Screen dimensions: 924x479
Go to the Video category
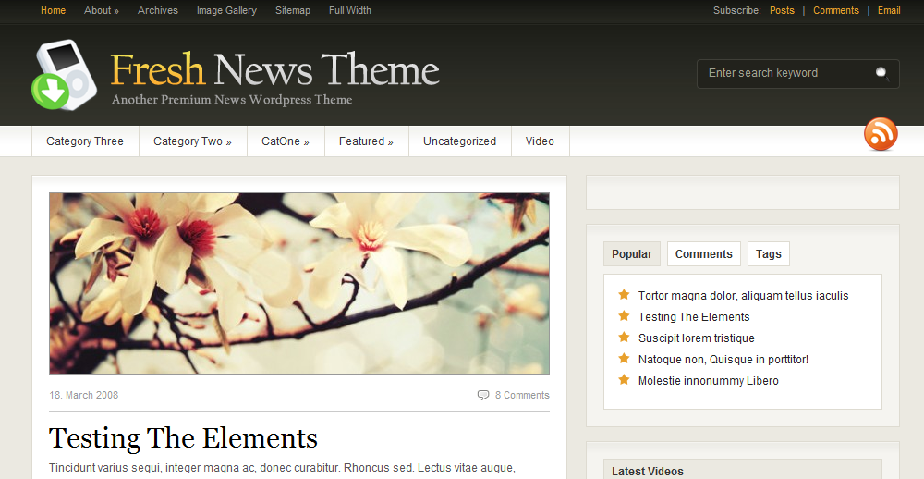click(x=540, y=141)
